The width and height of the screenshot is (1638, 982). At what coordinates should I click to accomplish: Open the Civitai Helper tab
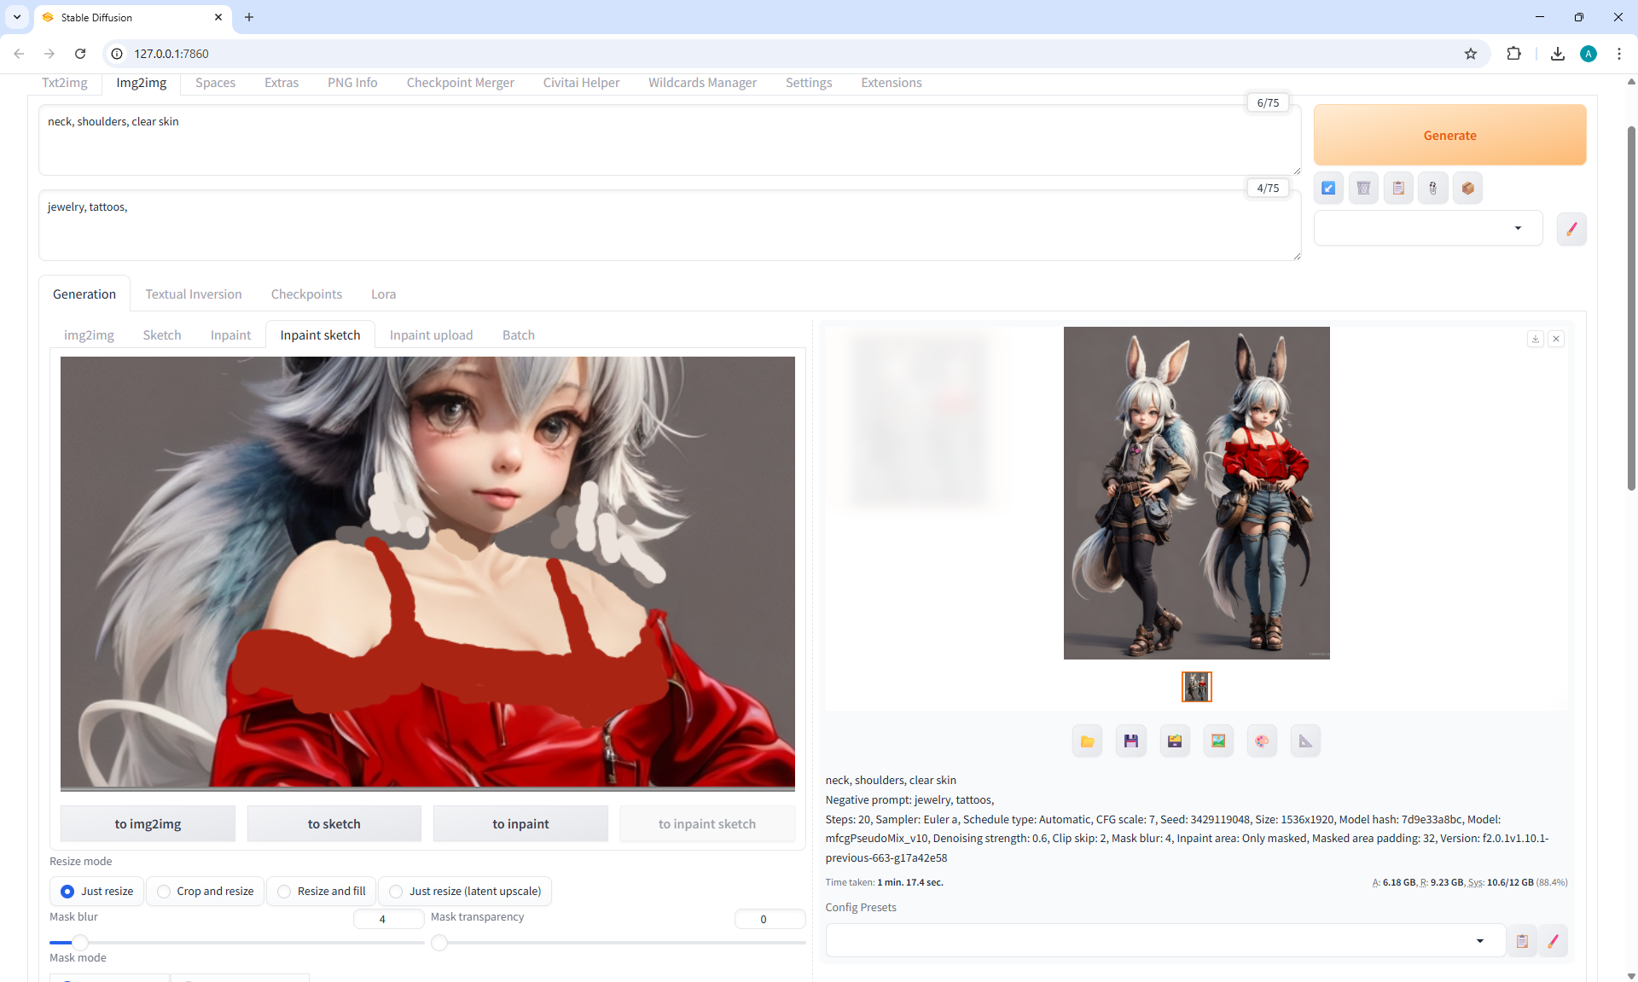581,83
